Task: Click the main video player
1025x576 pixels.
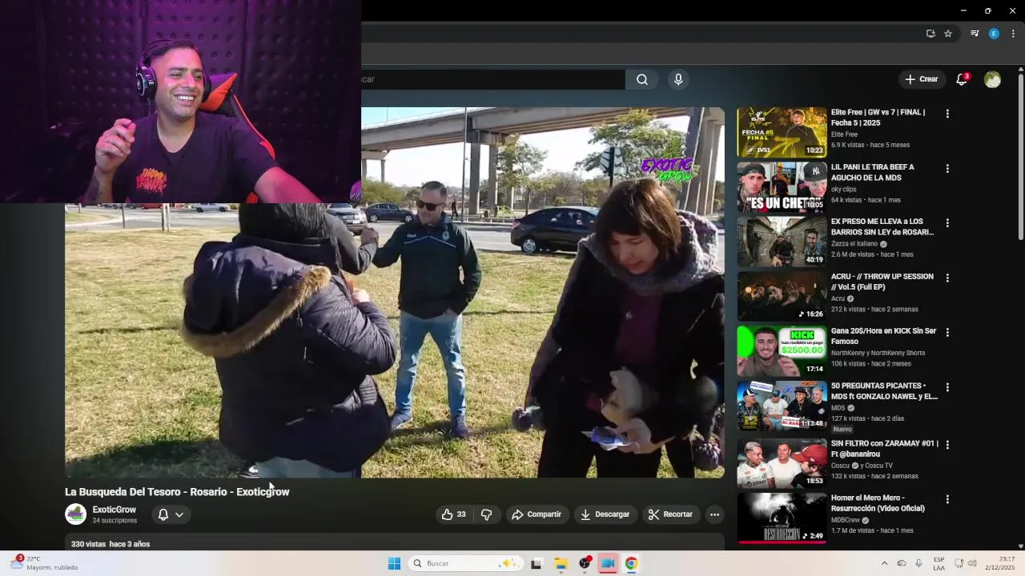Action: [x=395, y=292]
